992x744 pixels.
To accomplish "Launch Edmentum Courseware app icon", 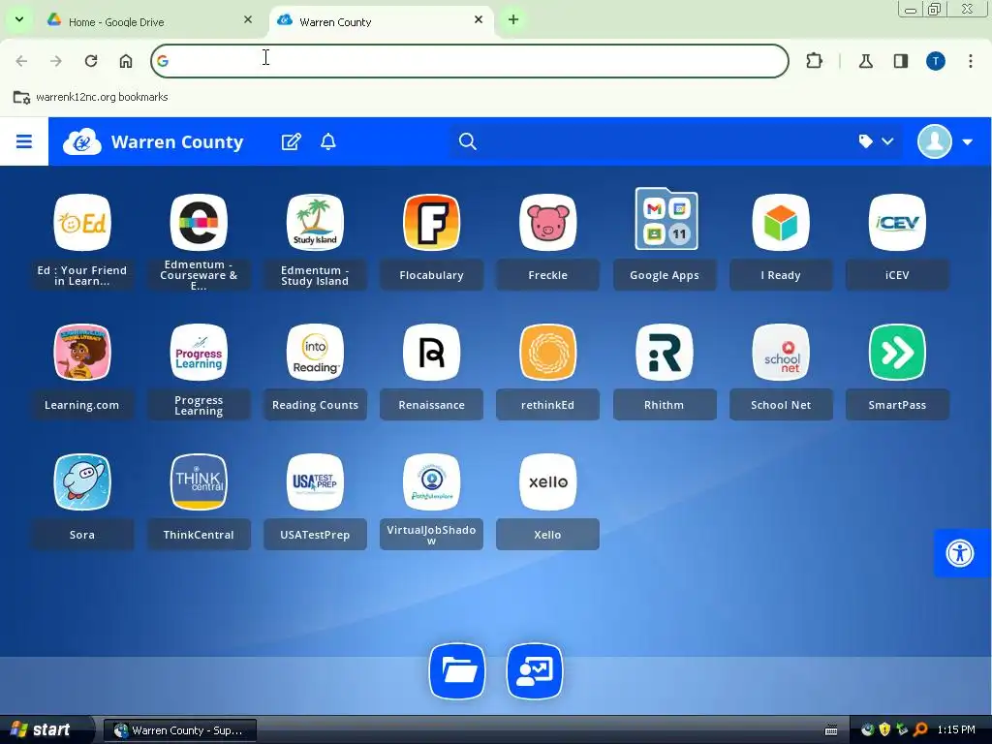I will 199,223.
